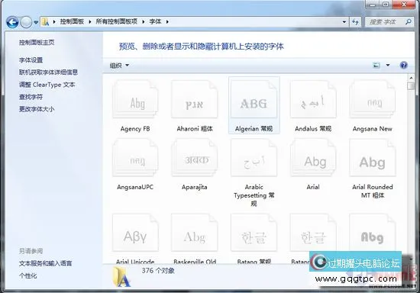The image size is (420, 293).
Task: Open the 个性化 link
Action: click(x=27, y=275)
